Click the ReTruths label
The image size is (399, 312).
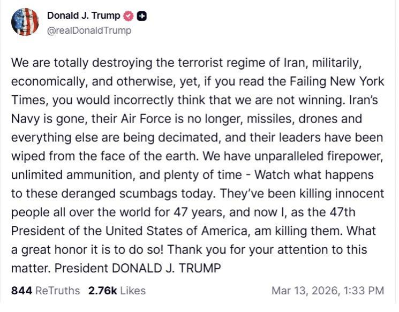[x=57, y=291]
